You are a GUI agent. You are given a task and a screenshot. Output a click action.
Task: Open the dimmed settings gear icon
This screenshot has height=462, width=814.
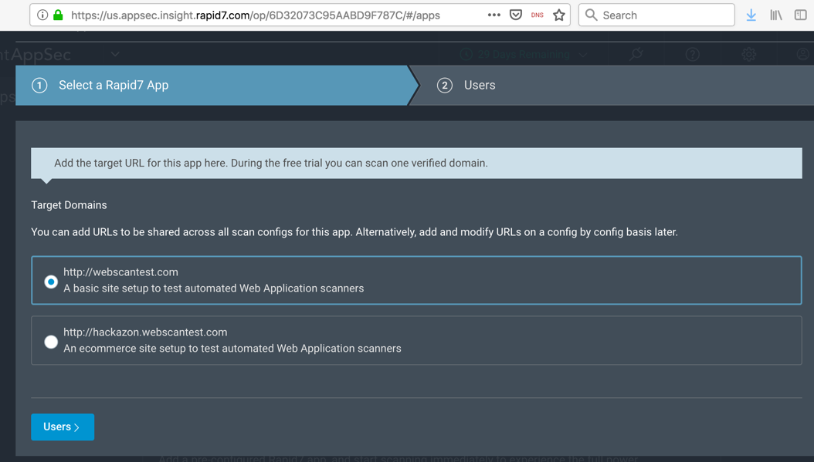[748, 55]
